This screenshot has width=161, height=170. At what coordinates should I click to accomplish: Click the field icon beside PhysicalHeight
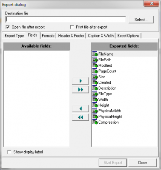95,116
